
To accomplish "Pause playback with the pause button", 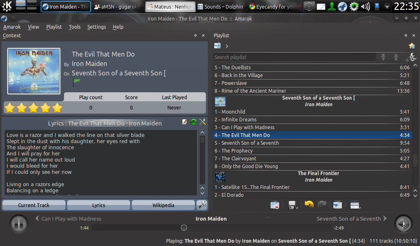I will point(19,223).
